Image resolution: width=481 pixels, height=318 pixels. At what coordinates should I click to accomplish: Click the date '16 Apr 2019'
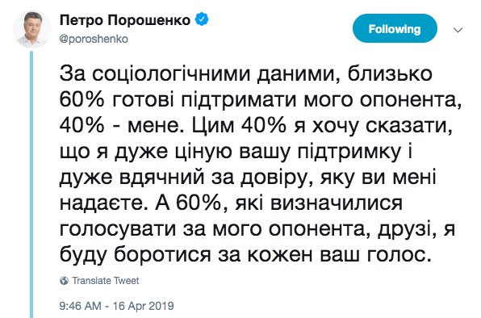click(x=144, y=306)
